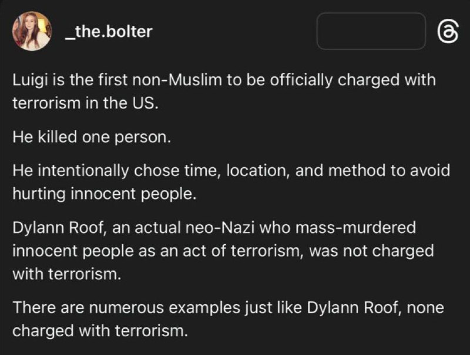Select the word "neo-Nazi" in the post
470x355 pixels.
pyautogui.click(x=220, y=228)
